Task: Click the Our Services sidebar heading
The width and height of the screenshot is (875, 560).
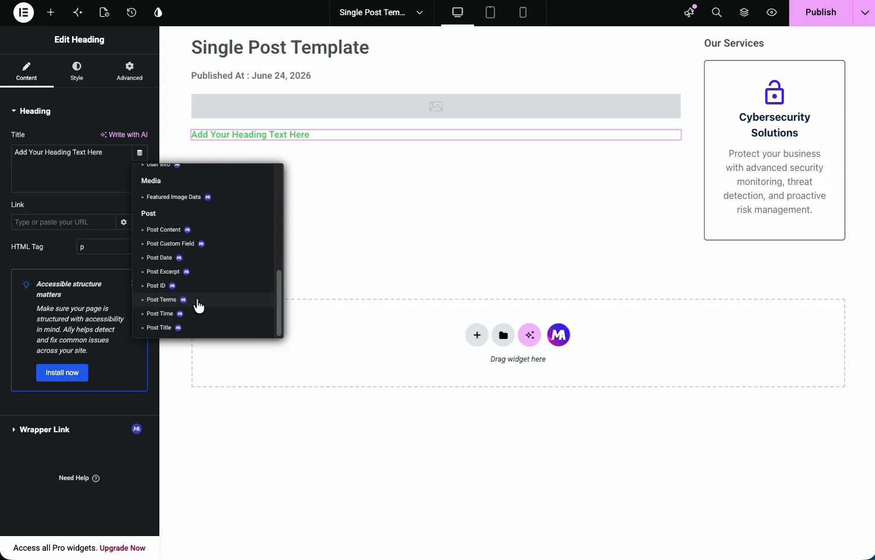Action: (734, 43)
